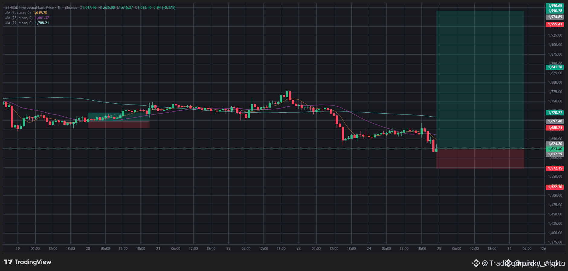This screenshot has width=568, height=271.
Task: Click date label 26 on time axis
Action: pos(509,249)
